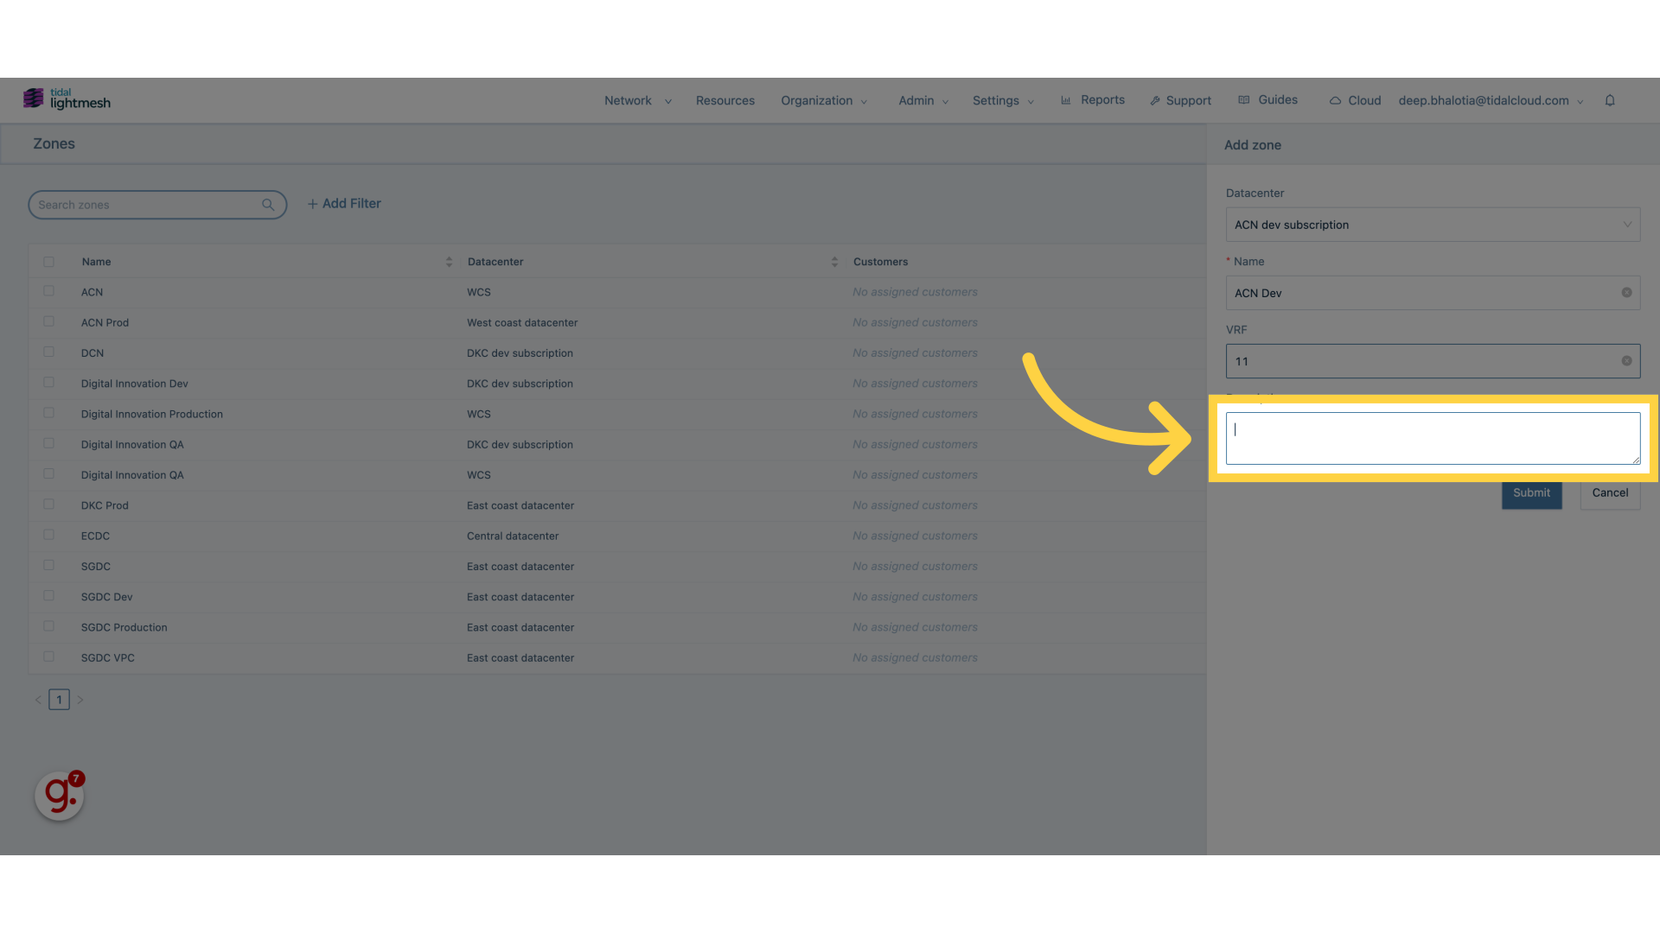Open the Guru chat widget bubble
The height and width of the screenshot is (933, 1660).
point(57,795)
